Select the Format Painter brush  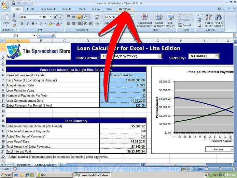(14, 25)
